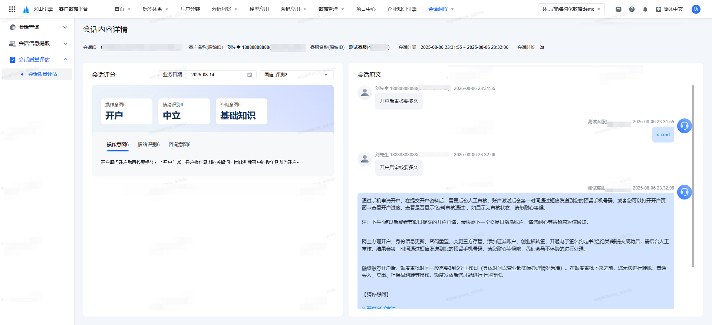712x325 pixels.
Task: Click the agent headset avatar at 23:32:06
Action: tap(685, 192)
